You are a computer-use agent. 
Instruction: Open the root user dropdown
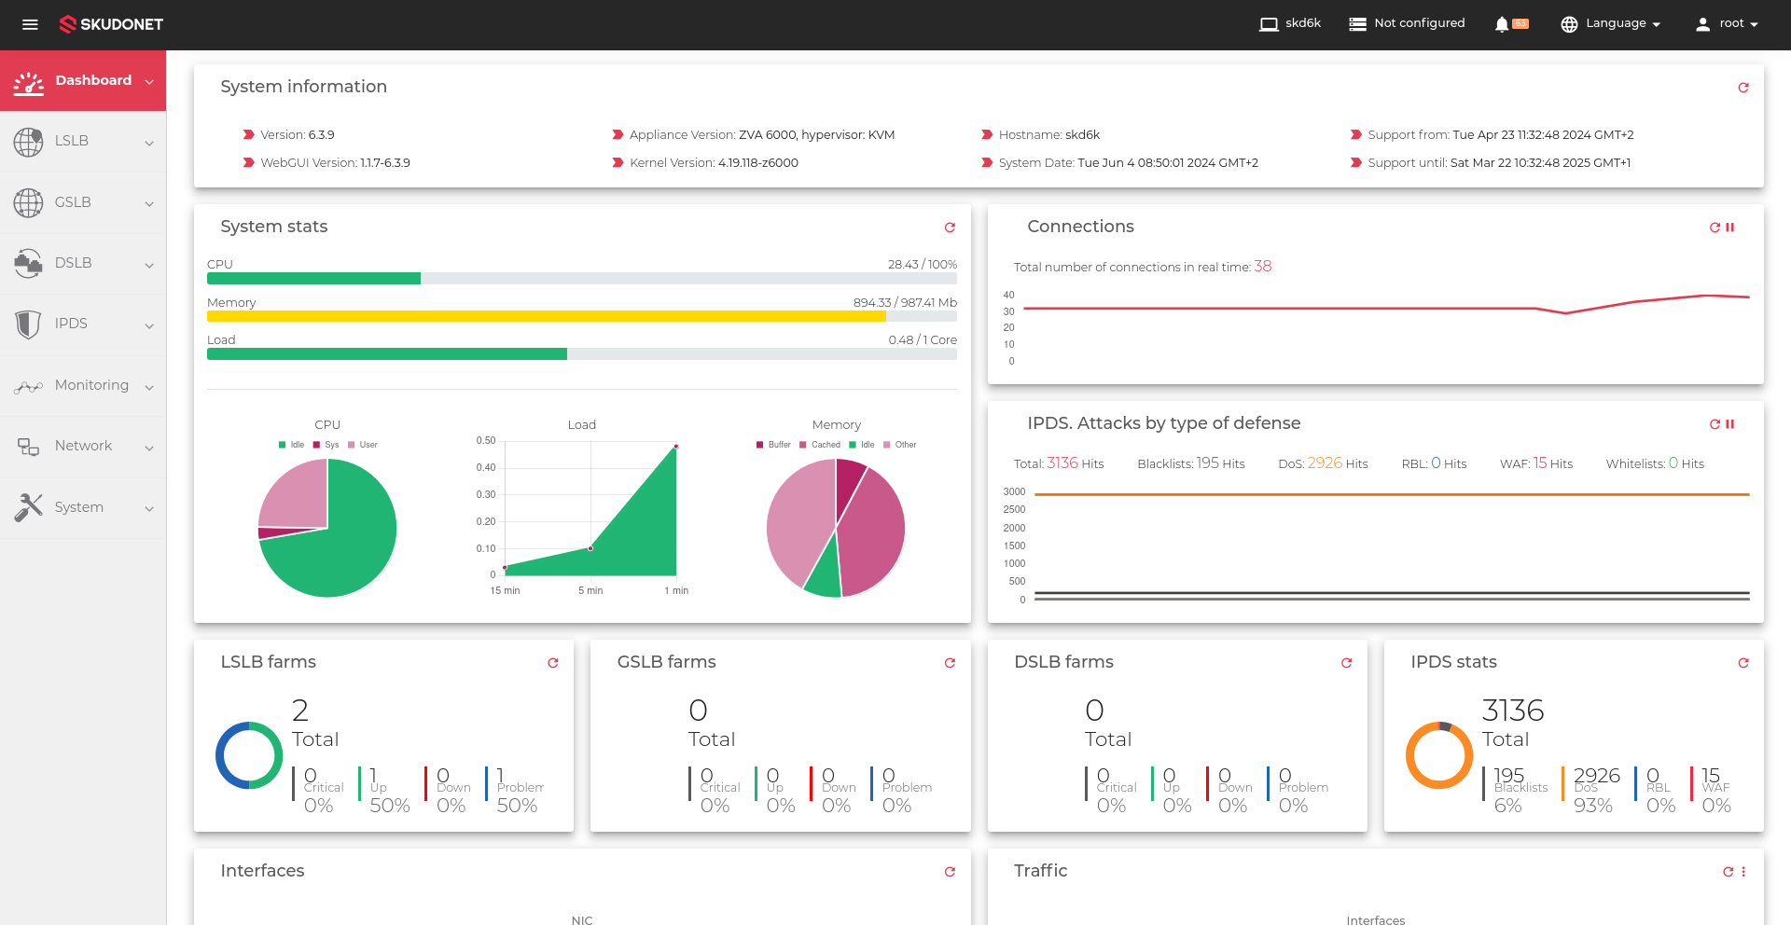point(1727,24)
